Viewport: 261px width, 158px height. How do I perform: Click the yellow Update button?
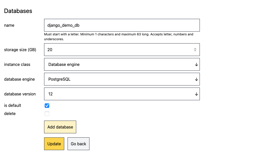point(54,144)
